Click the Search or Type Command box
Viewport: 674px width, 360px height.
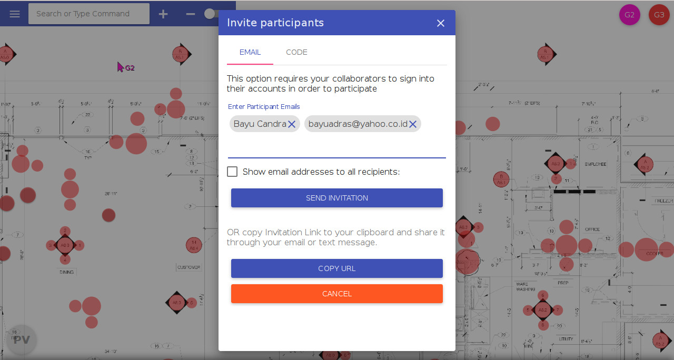pos(89,14)
